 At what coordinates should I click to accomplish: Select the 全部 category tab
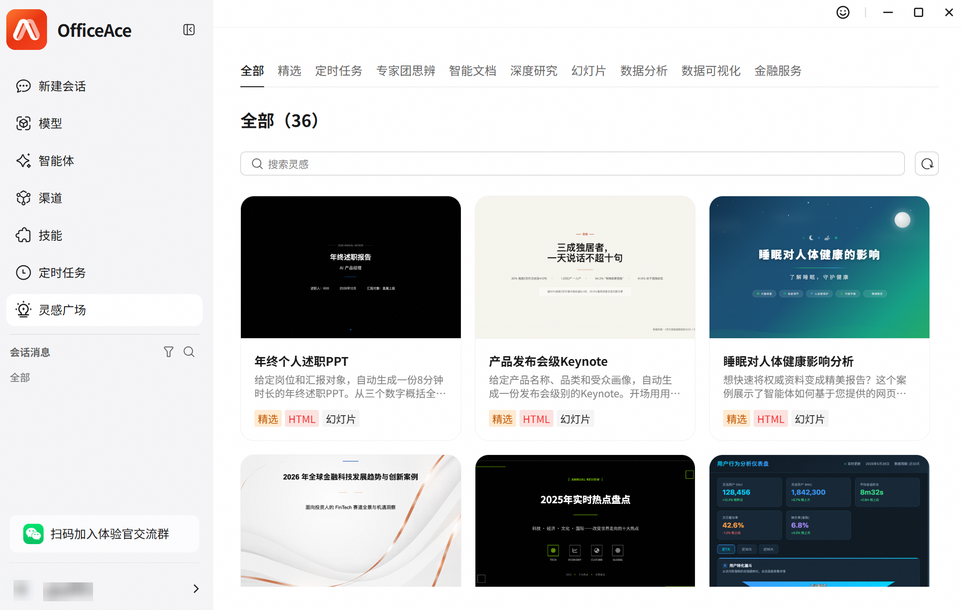[252, 71]
